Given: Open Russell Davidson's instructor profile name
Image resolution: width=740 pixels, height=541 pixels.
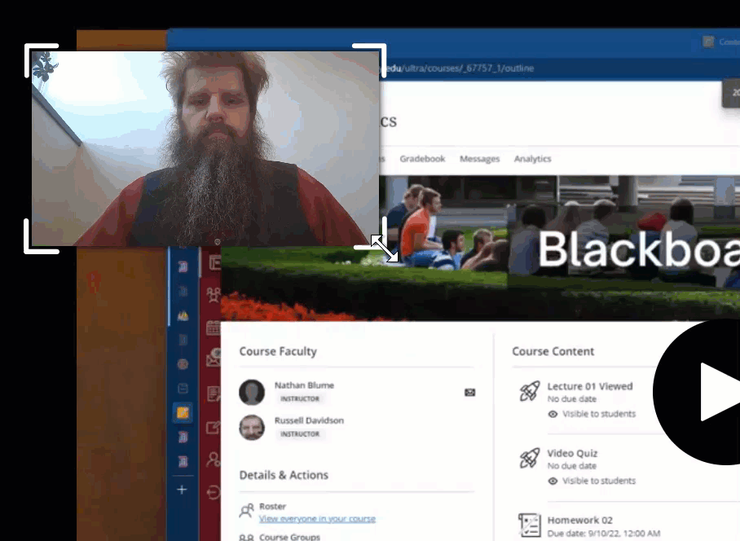Looking at the screenshot, I should [309, 420].
